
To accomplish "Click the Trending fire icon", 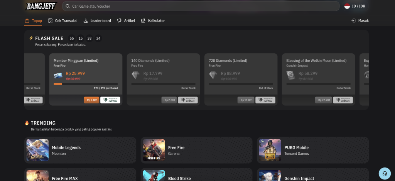I will [x=27, y=123].
